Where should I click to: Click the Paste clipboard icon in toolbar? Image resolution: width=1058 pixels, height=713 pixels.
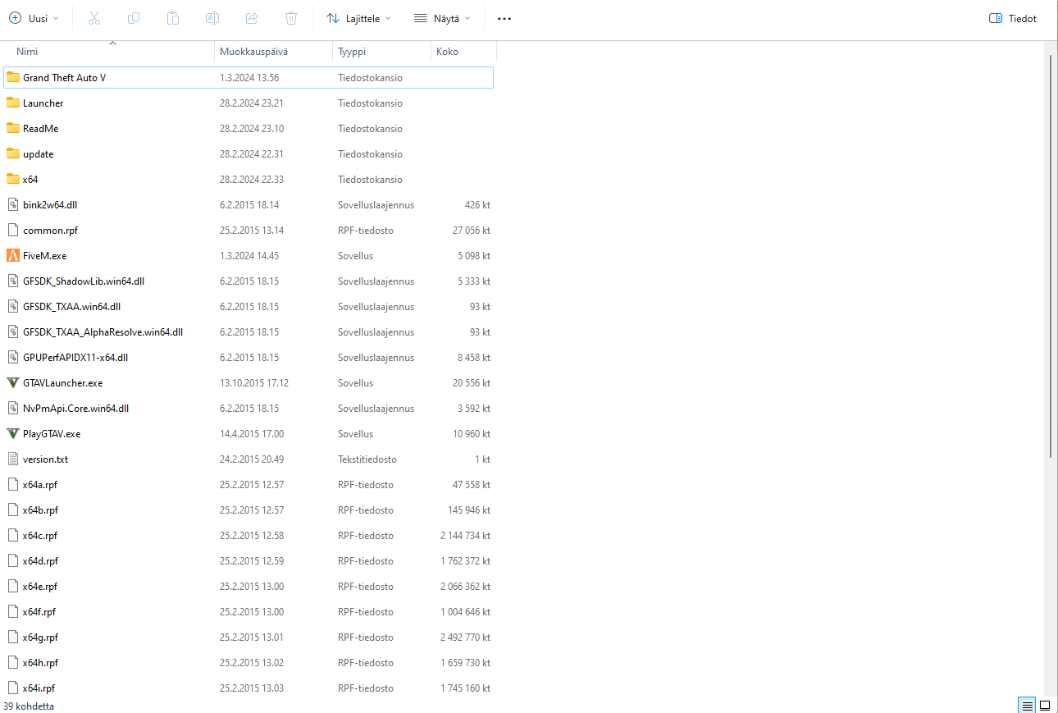[x=173, y=18]
